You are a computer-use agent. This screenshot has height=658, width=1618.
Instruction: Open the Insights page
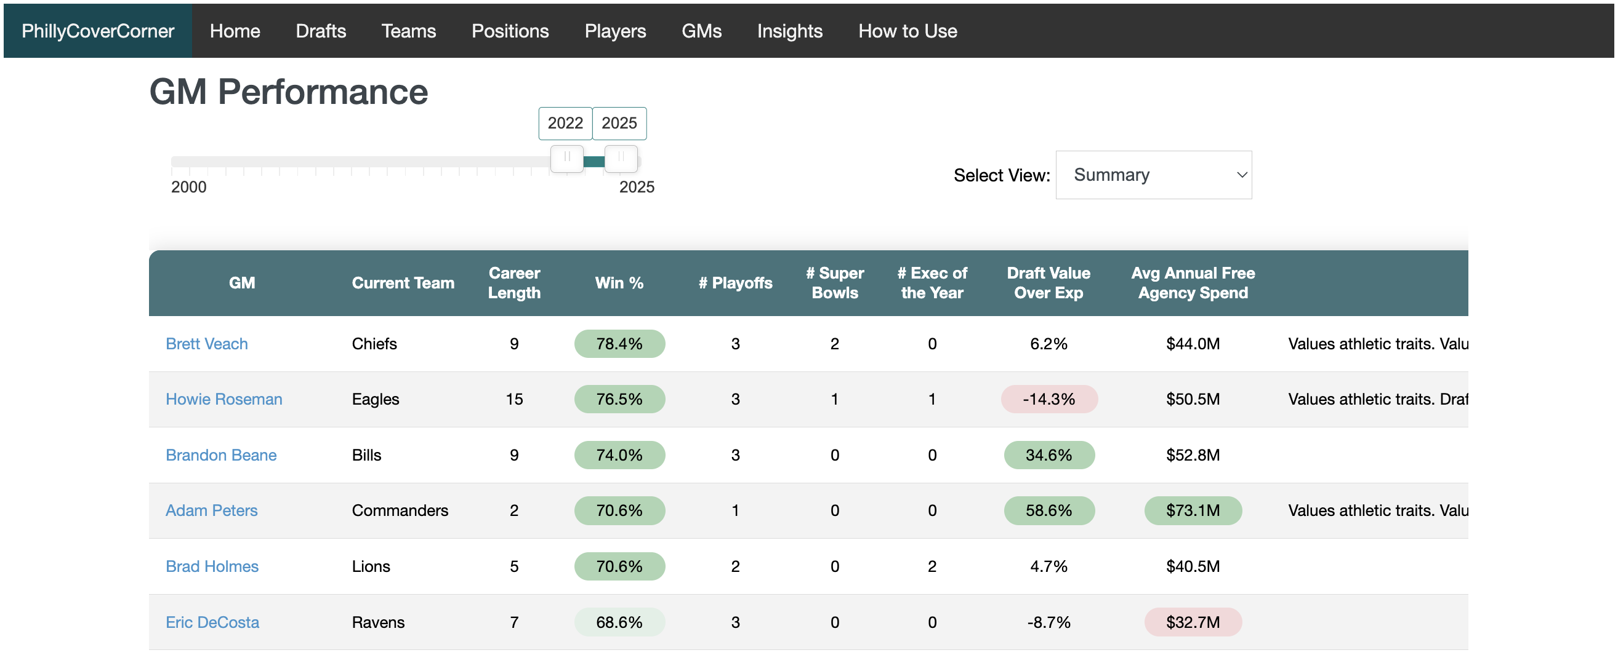pyautogui.click(x=789, y=31)
